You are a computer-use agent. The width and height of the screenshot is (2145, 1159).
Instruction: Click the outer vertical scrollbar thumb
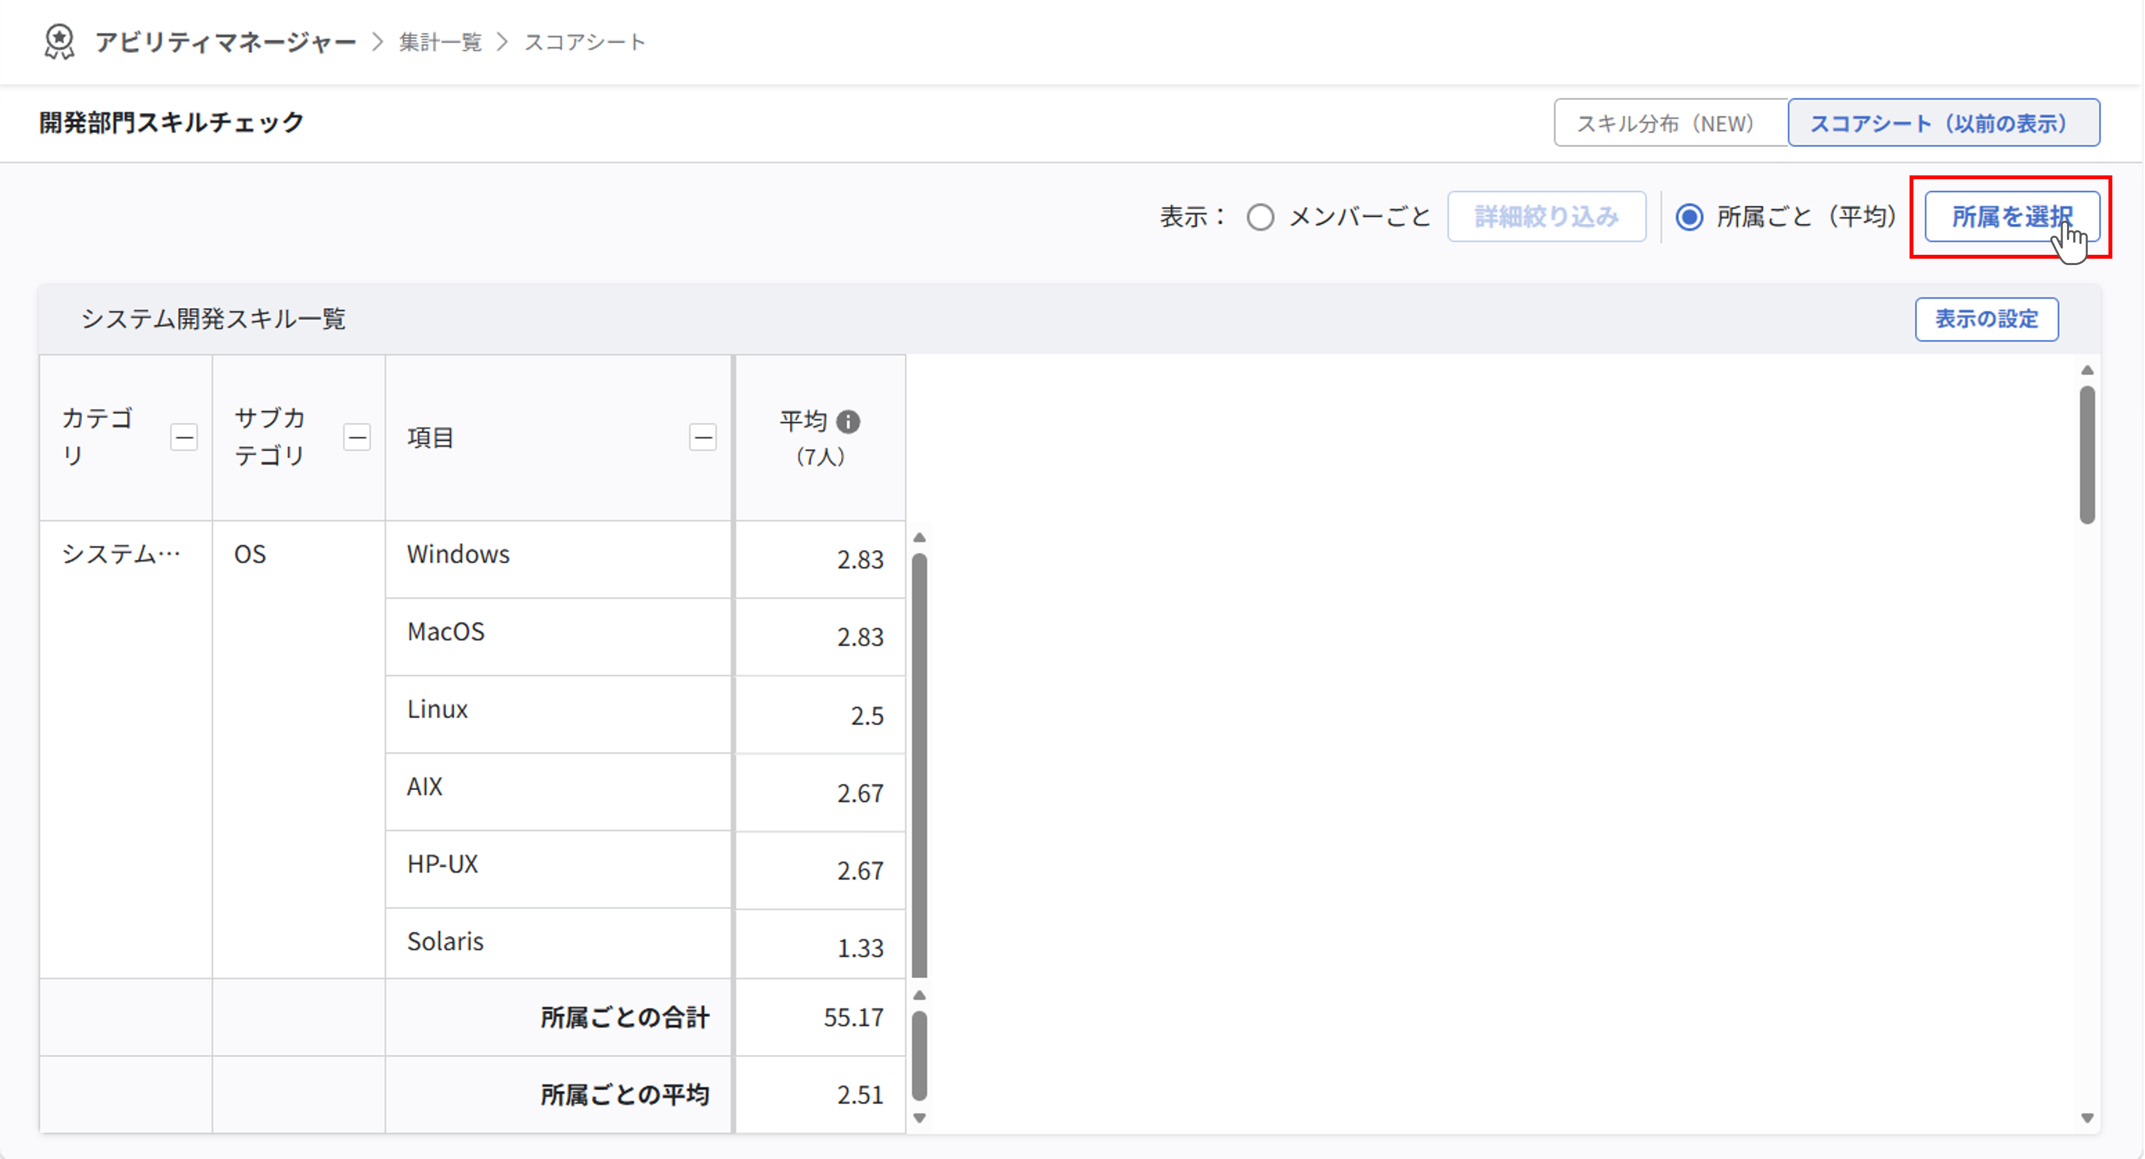pyautogui.click(x=2086, y=454)
